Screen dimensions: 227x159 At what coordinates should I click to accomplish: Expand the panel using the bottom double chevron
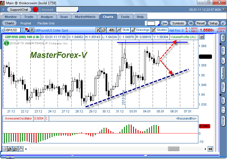coord(10,158)
